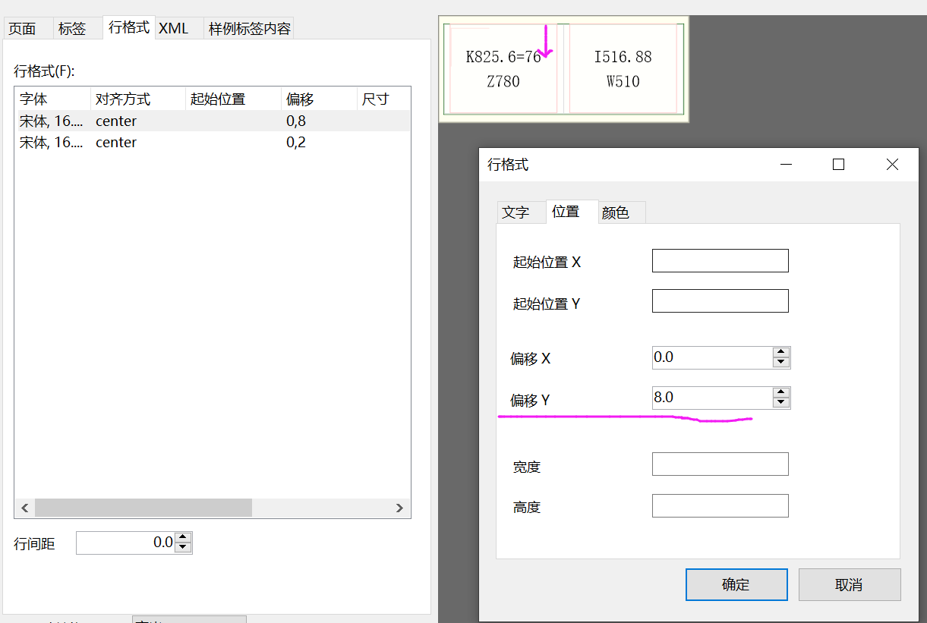Click the decrement arrow for 偏移 Y
Image resolution: width=927 pixels, height=623 pixels.
783,402
